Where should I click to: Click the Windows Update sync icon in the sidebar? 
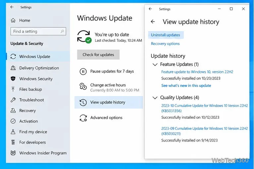pyautogui.click(x=13, y=56)
